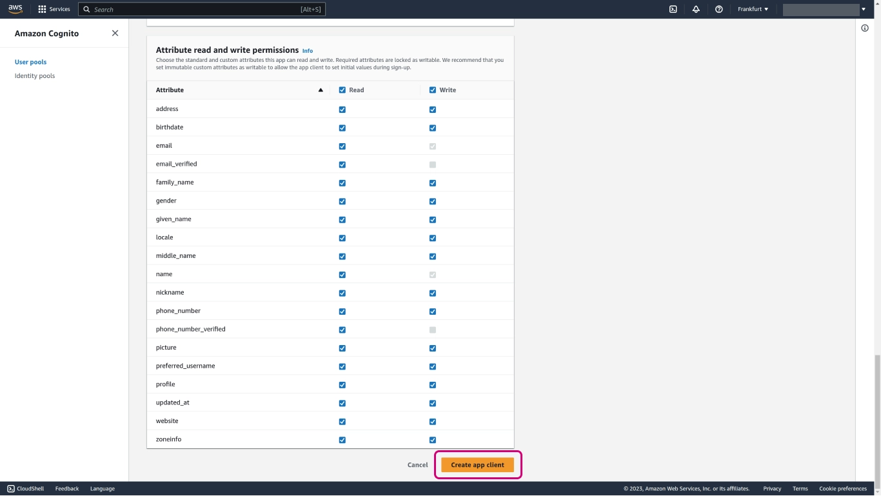Open the info panel icon at right
The width and height of the screenshot is (881, 496).
coord(865,28)
